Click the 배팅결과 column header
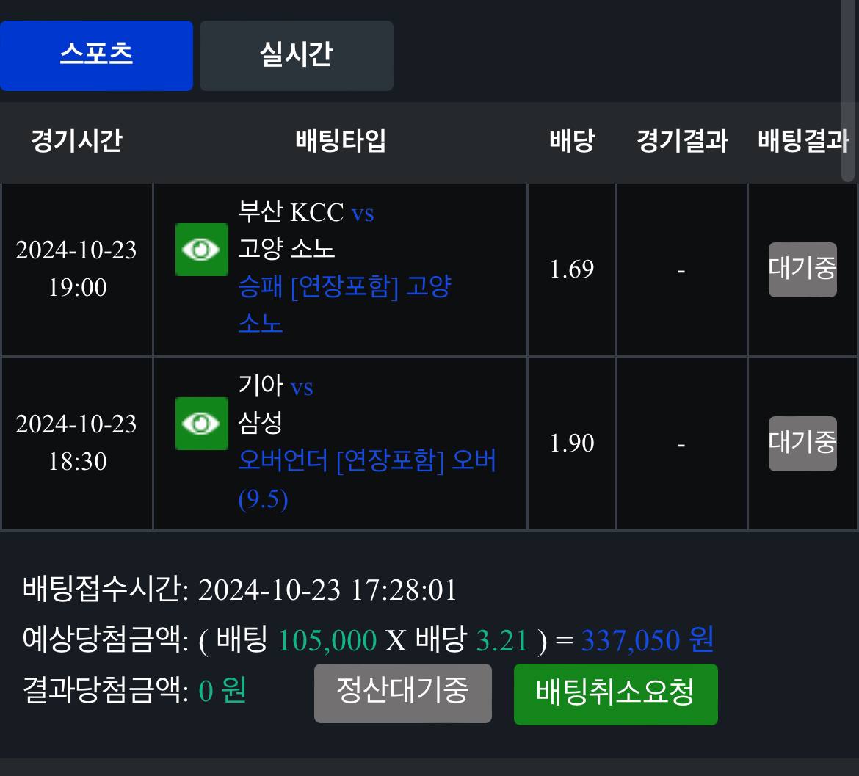Screen dimensions: 859x776 [x=802, y=141]
